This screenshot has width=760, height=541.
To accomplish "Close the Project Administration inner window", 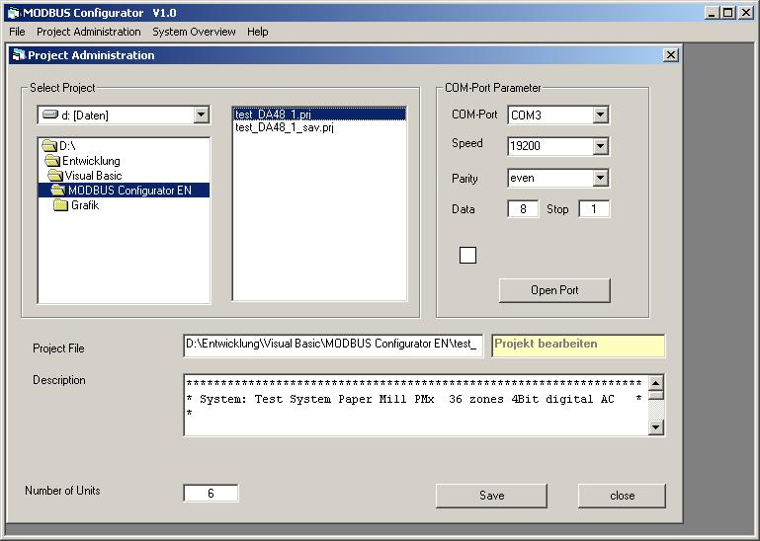I will (x=670, y=55).
